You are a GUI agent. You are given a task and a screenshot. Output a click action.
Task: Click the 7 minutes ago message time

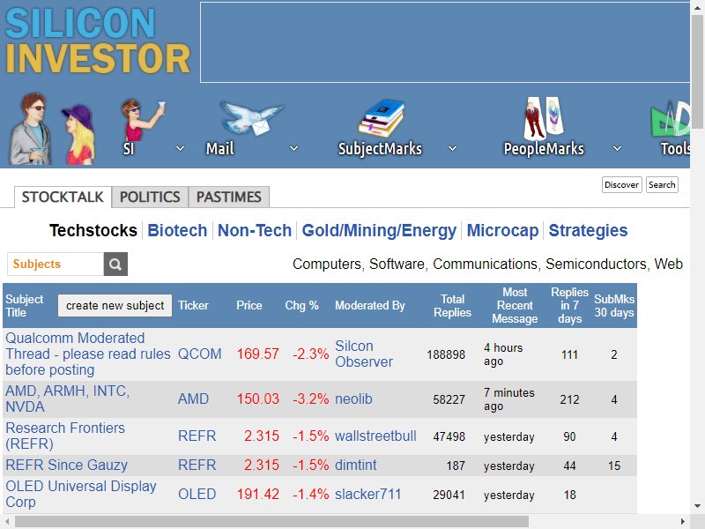(x=509, y=399)
